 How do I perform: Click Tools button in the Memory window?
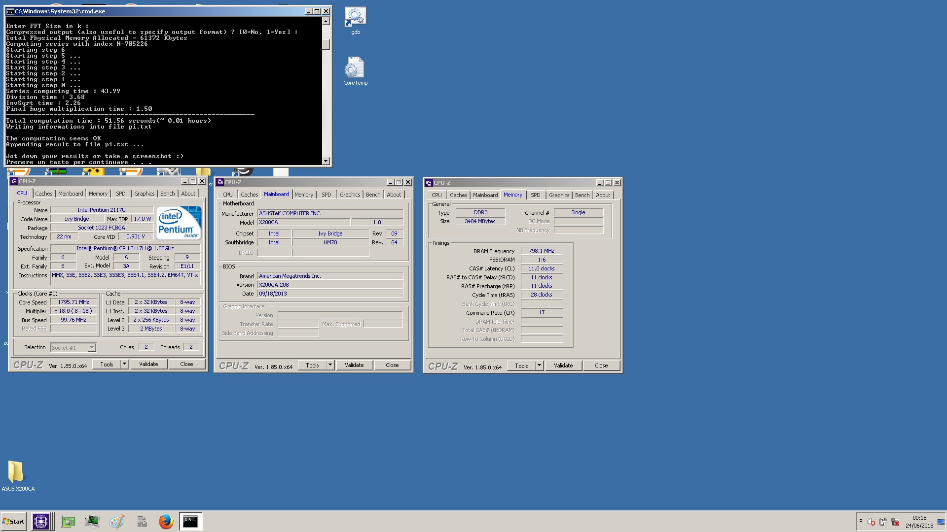[522, 366]
